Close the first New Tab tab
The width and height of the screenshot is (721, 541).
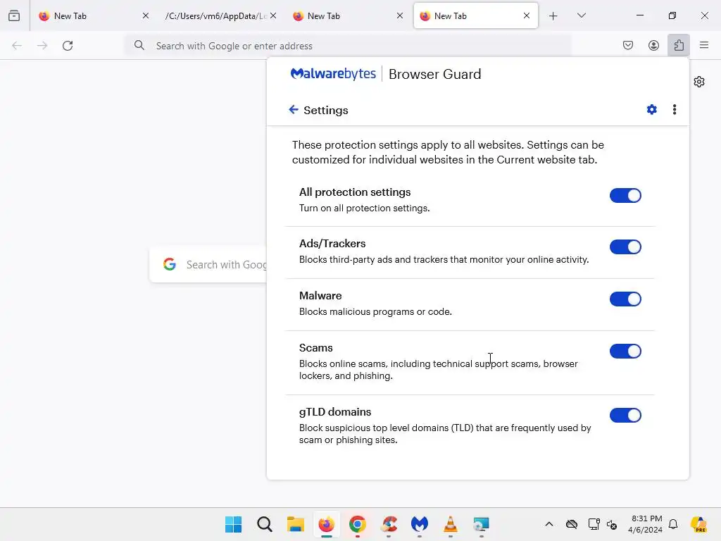tap(146, 15)
